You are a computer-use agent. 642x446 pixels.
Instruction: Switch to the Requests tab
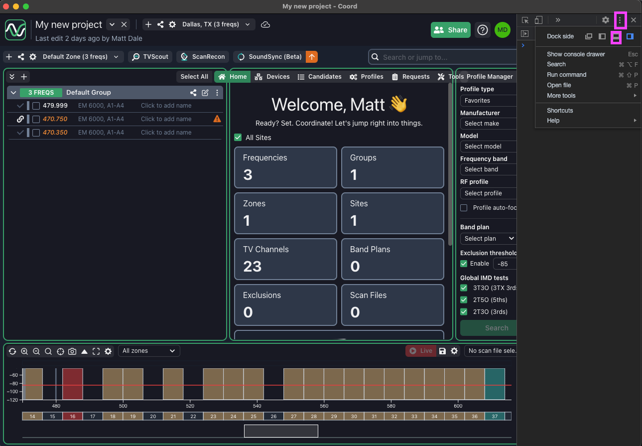(x=411, y=77)
